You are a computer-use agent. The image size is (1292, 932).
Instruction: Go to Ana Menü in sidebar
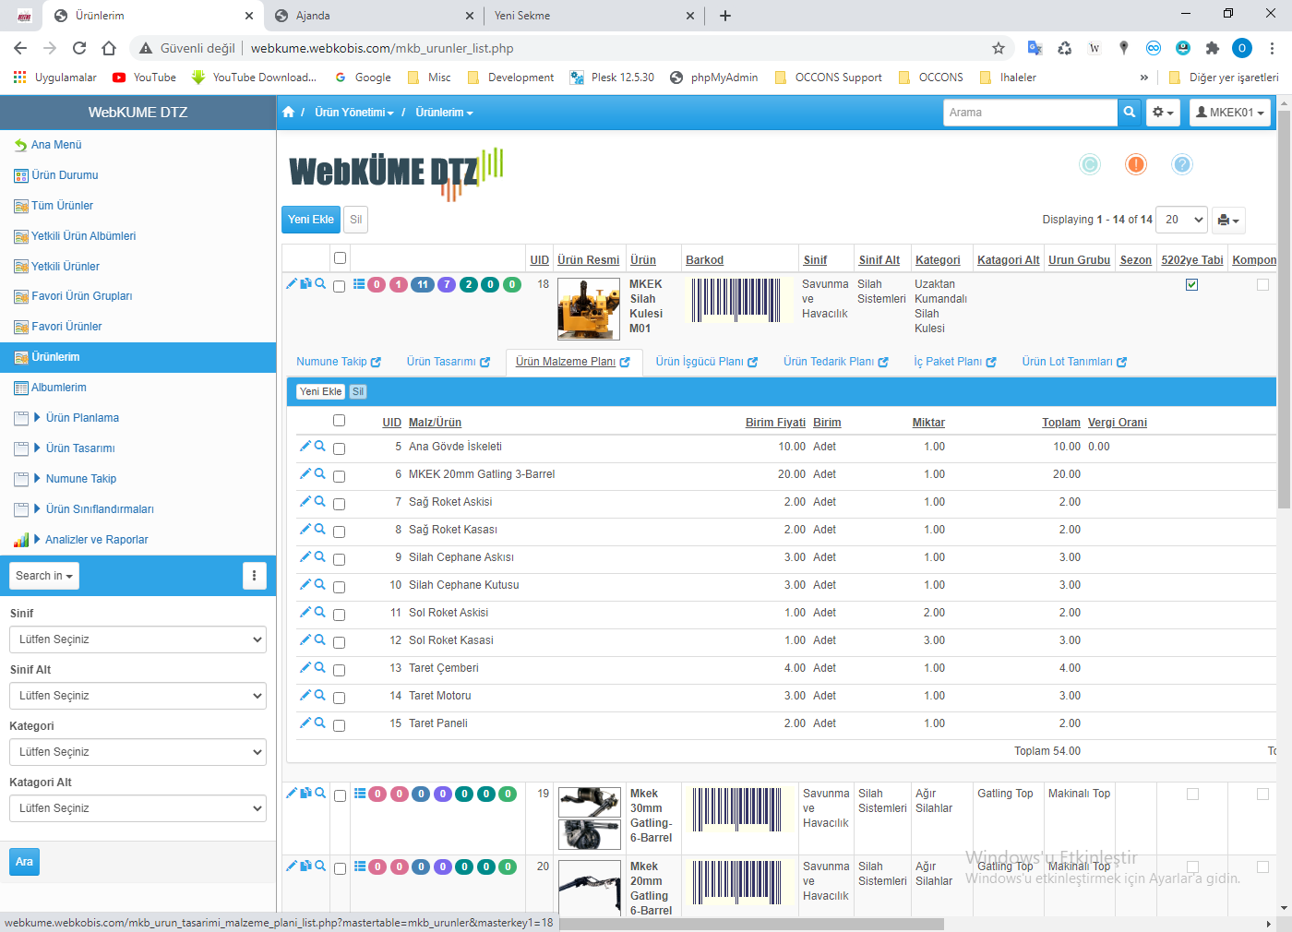(x=56, y=145)
